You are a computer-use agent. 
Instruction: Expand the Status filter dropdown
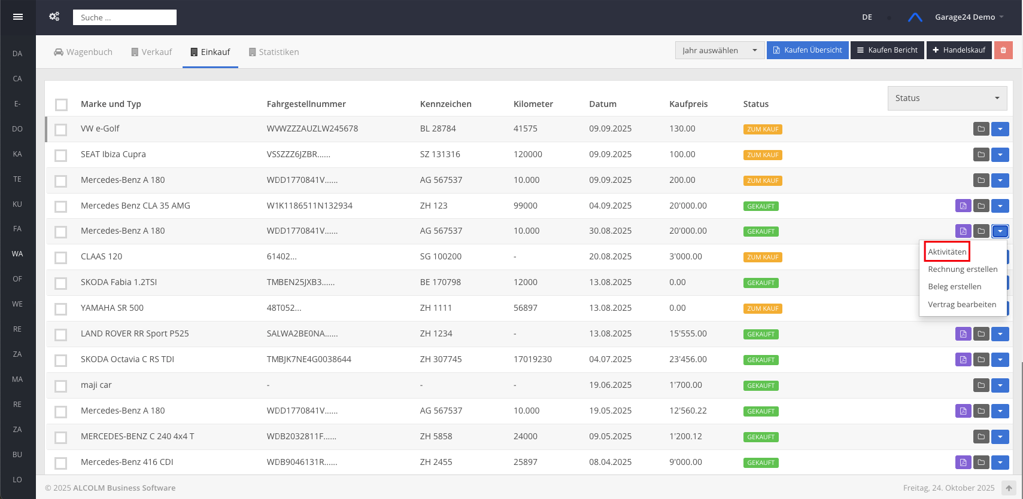[947, 98]
